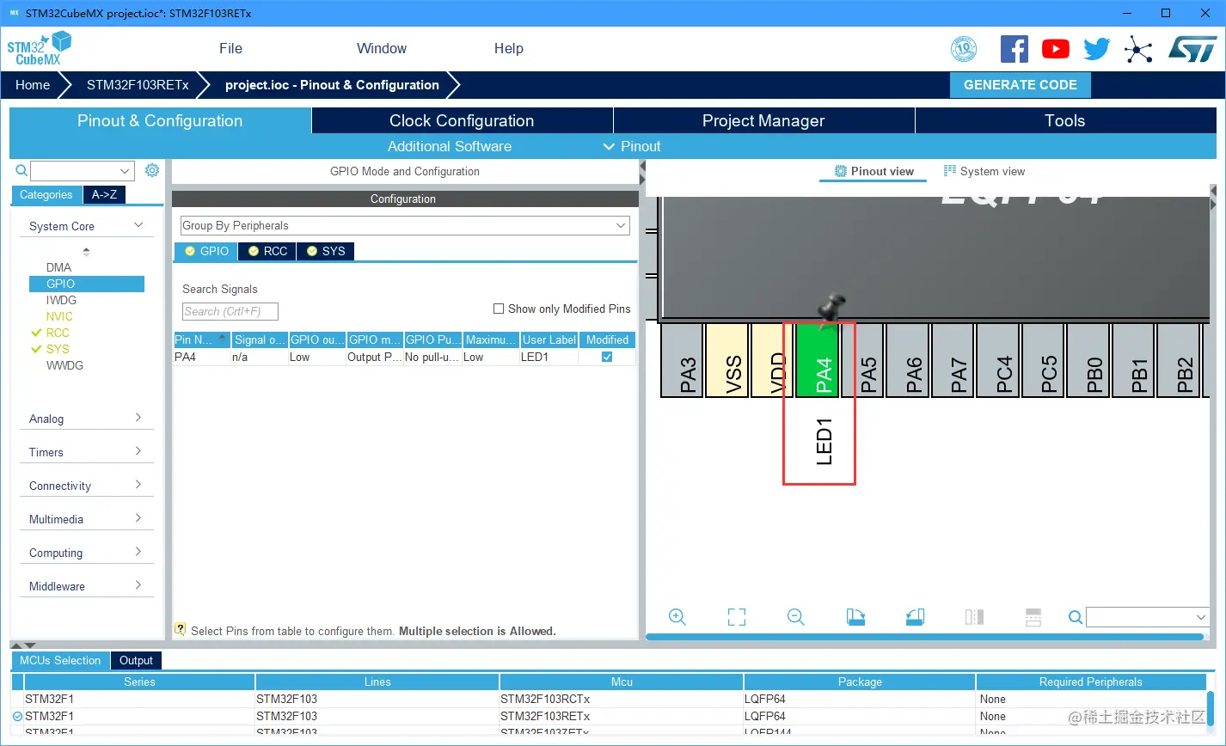The height and width of the screenshot is (746, 1226).
Task: Expand the Connectivity category
Action: click(x=138, y=485)
